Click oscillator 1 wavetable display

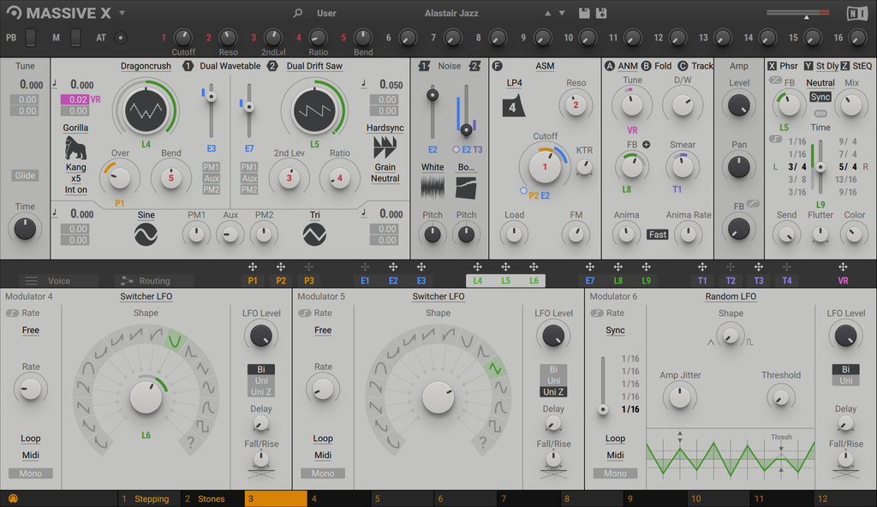click(146, 110)
